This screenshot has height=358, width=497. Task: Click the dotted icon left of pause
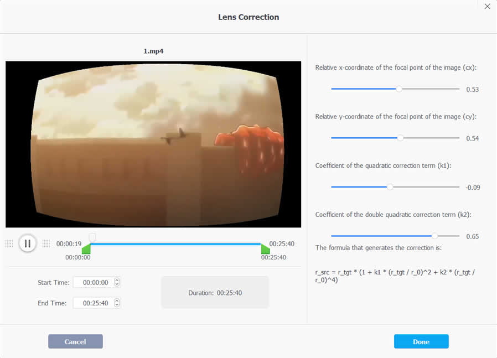(x=9, y=243)
